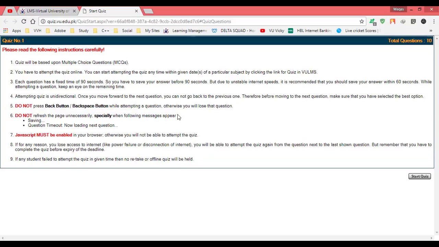Open the Adobe bookmarks folder
This screenshot has width=439, height=247.
click(x=56, y=31)
